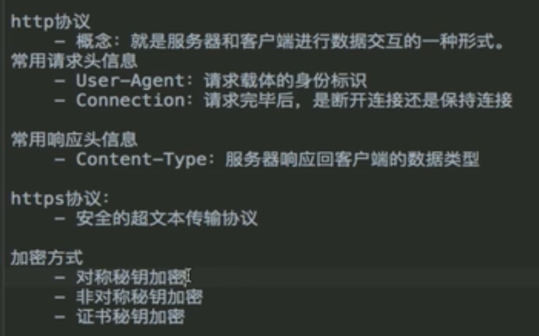This screenshot has height=336, width=539.
Task: Click the '常用请求头信息' heading
Action: tap(74, 61)
